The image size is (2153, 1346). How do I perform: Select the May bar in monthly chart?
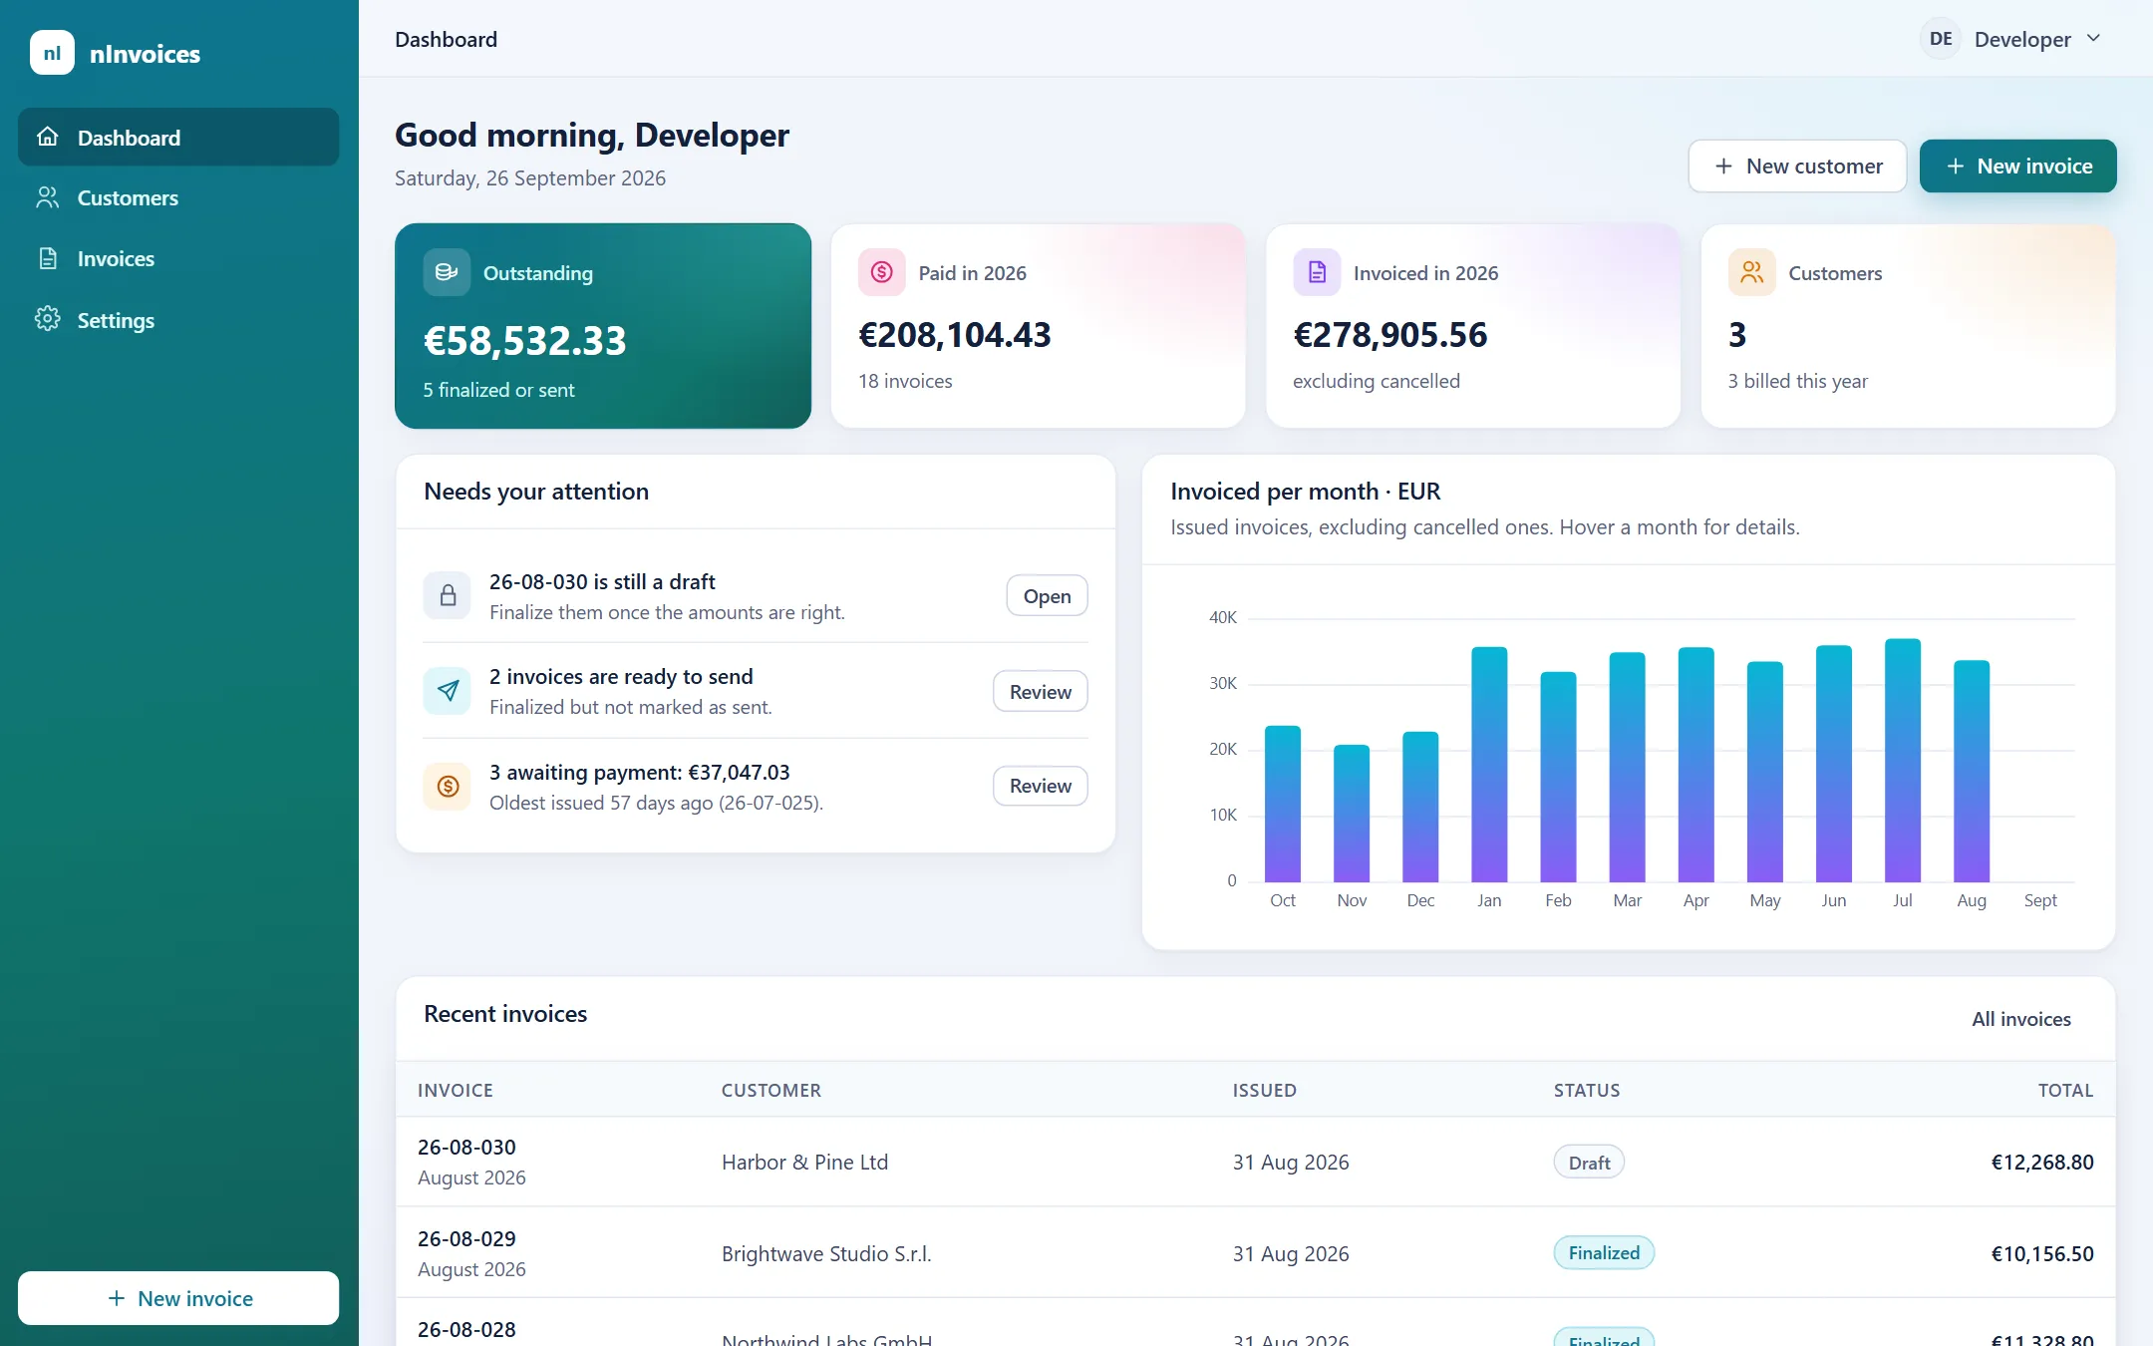pyautogui.click(x=1765, y=772)
